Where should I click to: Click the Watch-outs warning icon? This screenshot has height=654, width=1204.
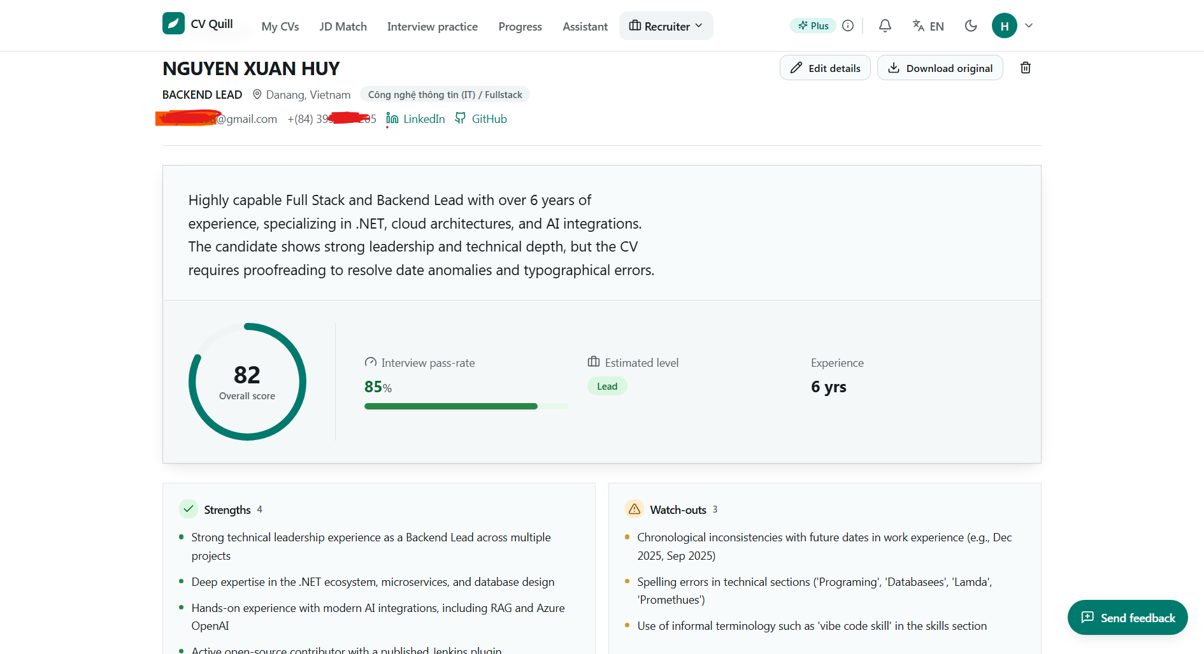click(634, 509)
